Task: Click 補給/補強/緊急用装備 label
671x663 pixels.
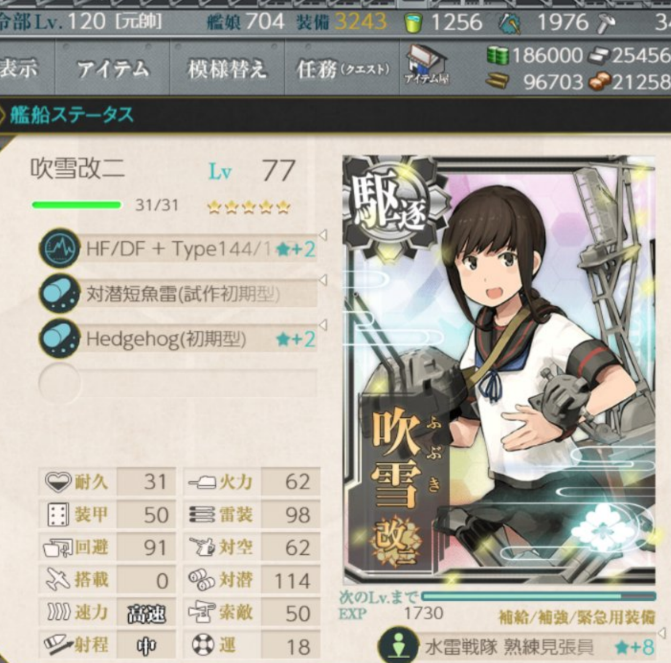Action: click(x=576, y=617)
